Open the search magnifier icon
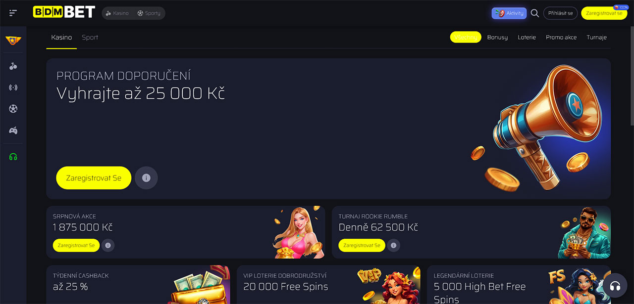634x304 pixels. tap(535, 13)
